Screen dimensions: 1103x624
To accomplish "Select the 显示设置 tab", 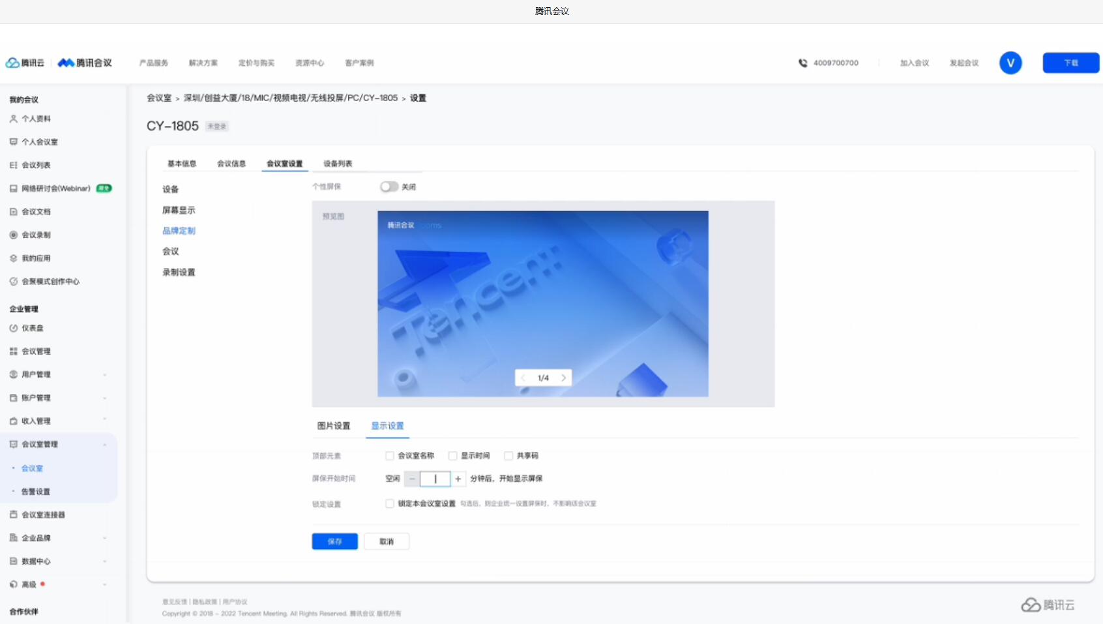I will 387,426.
